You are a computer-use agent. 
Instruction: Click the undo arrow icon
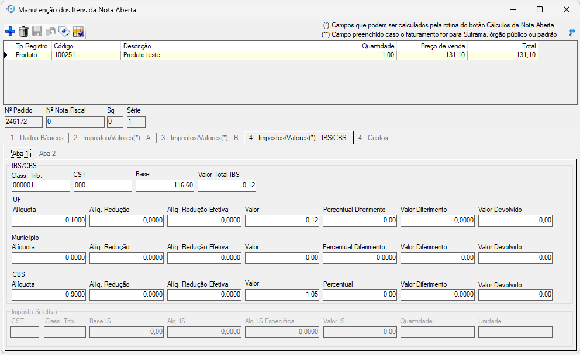[50, 32]
